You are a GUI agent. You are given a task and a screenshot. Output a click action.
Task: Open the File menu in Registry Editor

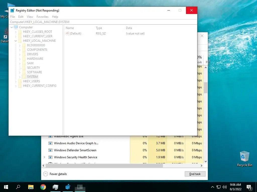tap(13, 17)
